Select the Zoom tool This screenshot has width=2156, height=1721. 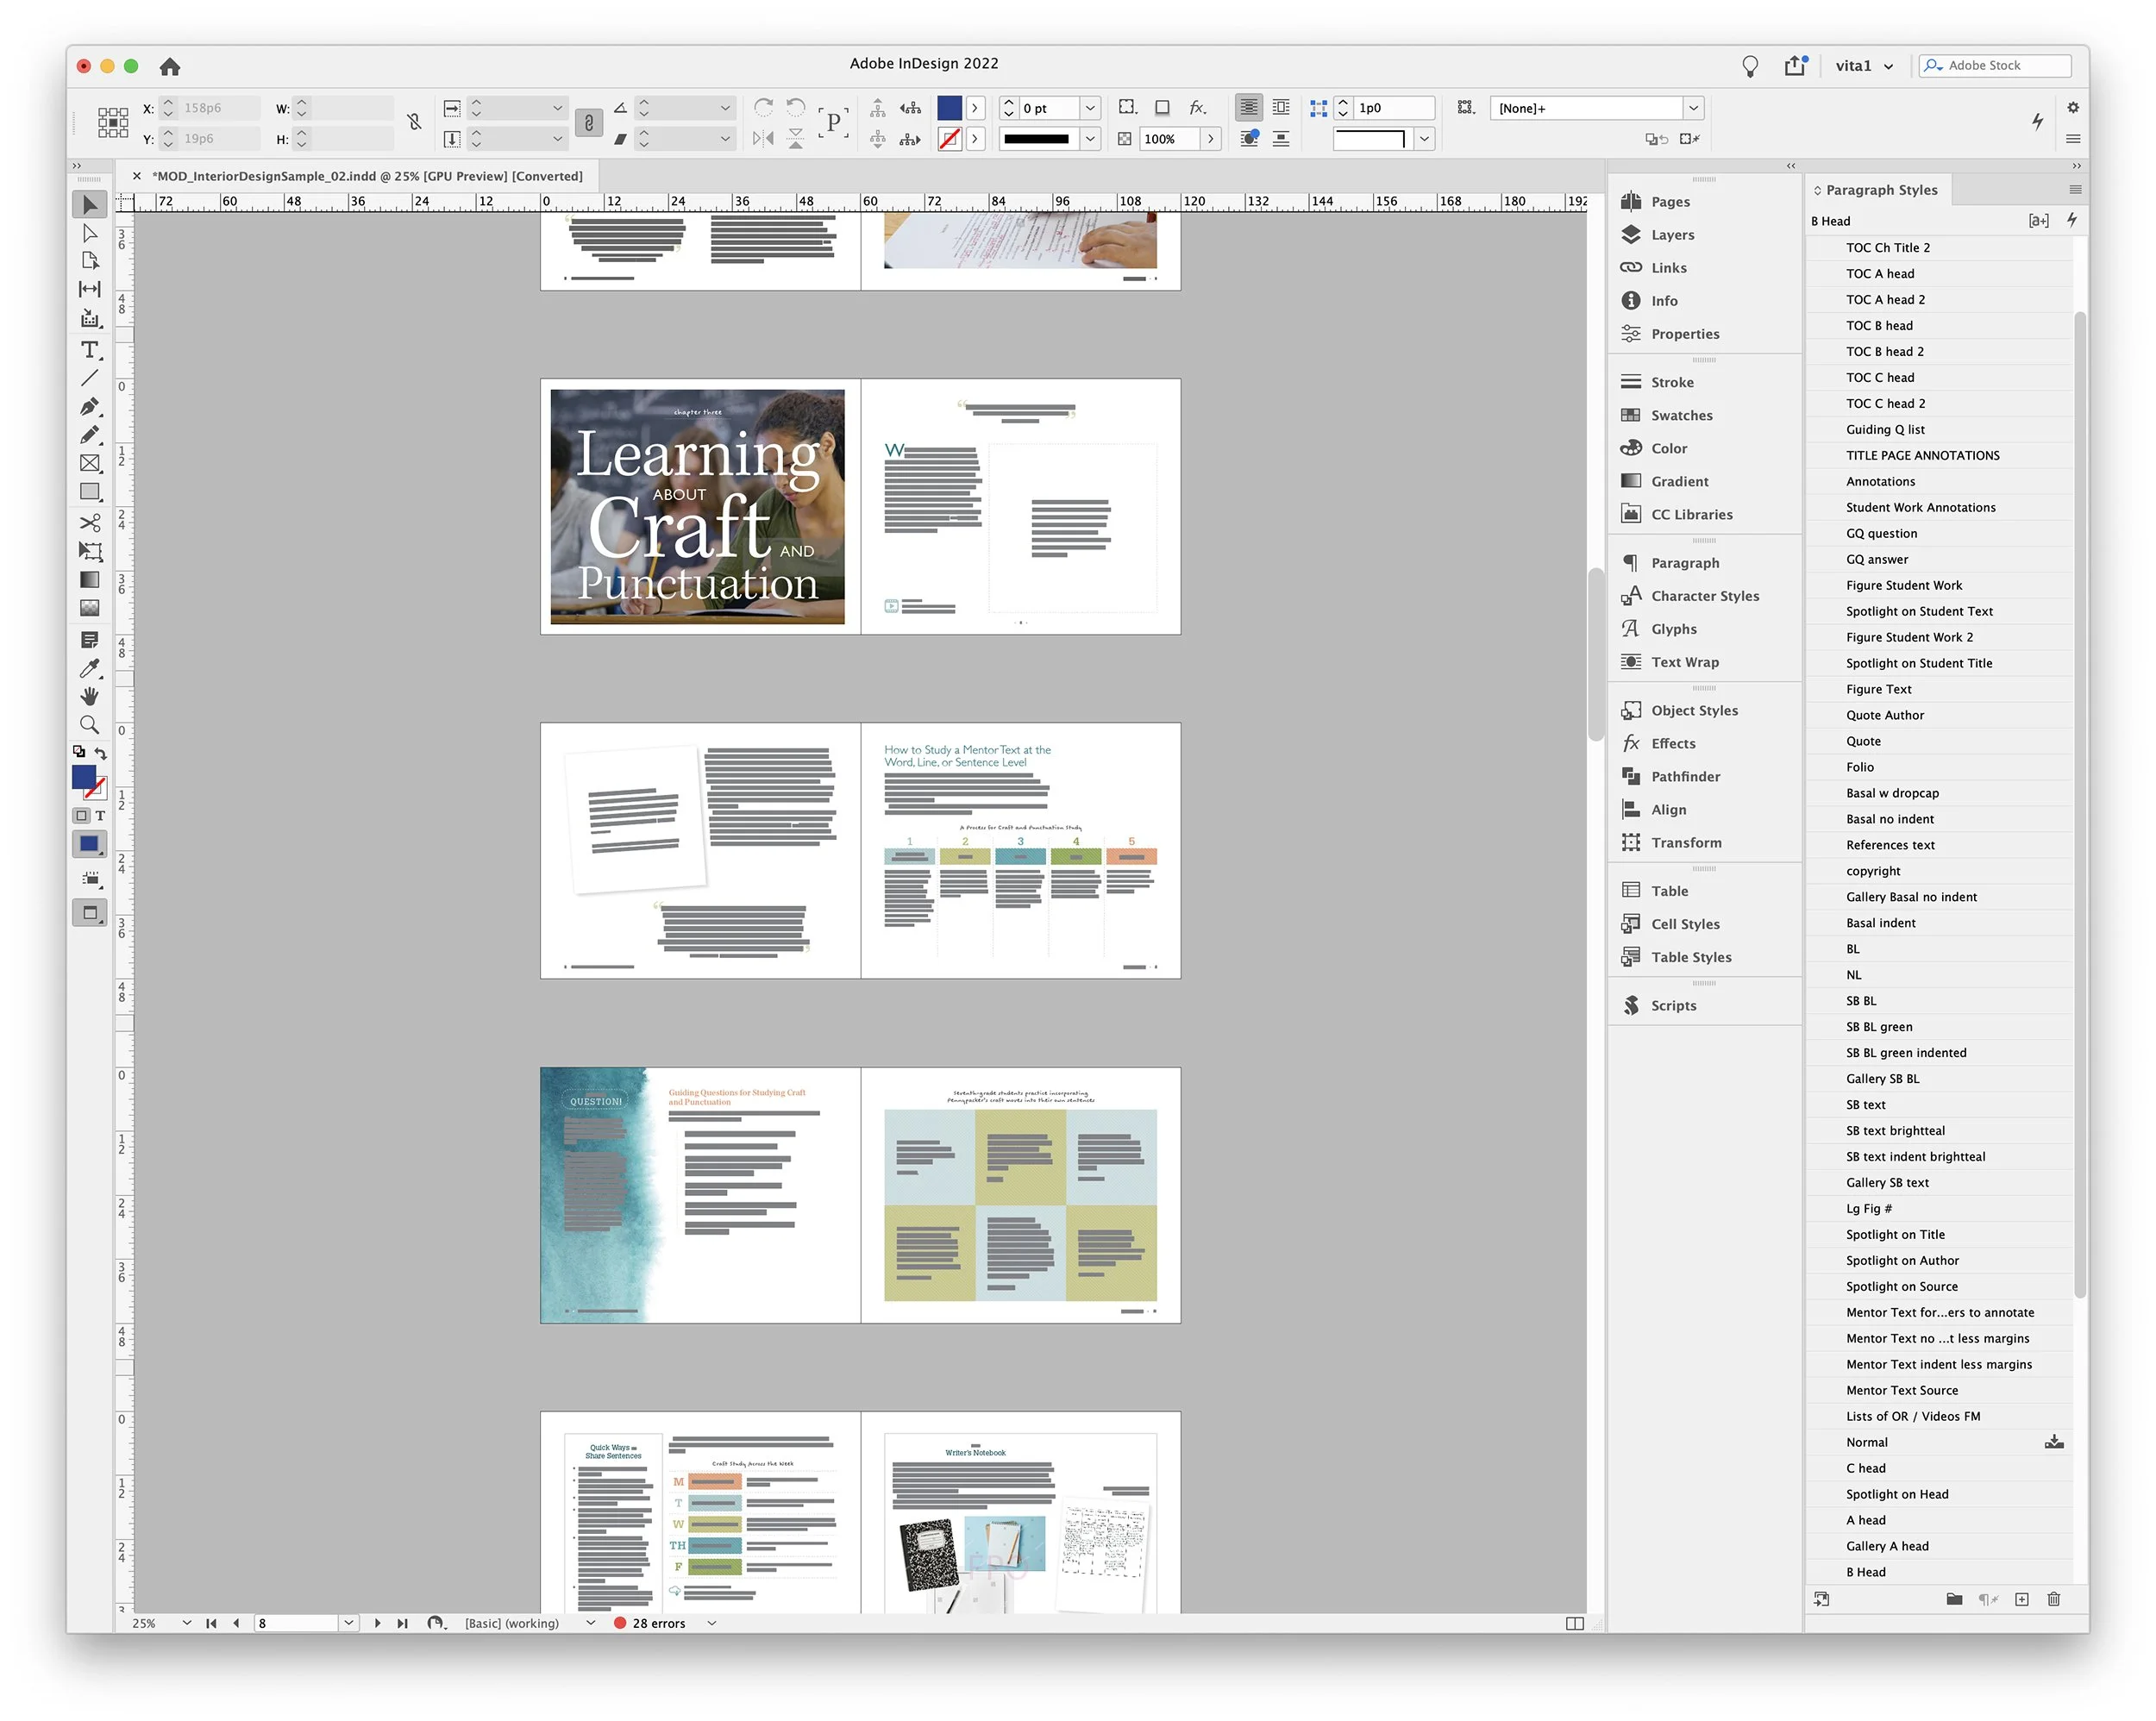pos(90,724)
